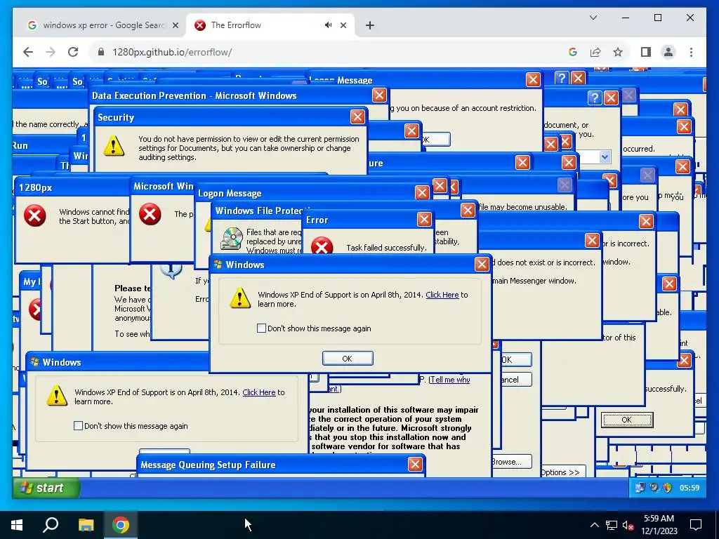Click warning icon in front Windows dialog

coord(240,298)
